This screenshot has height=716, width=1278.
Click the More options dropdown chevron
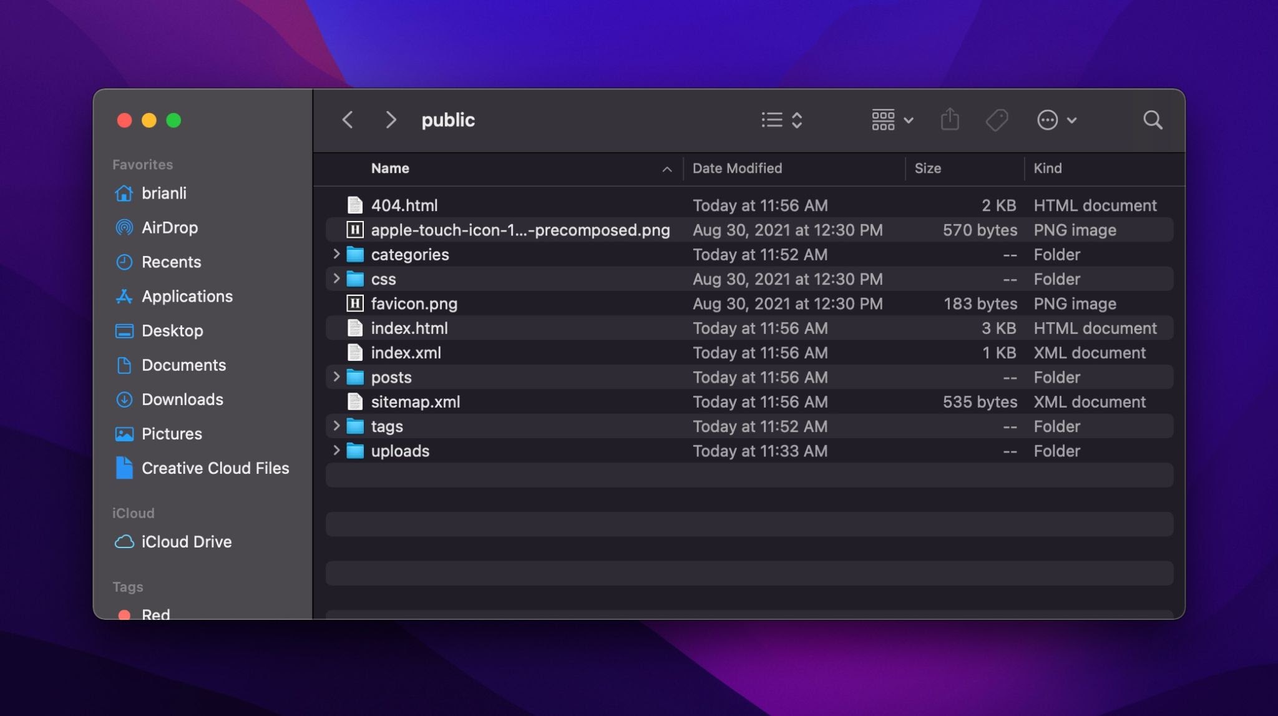[1070, 119]
